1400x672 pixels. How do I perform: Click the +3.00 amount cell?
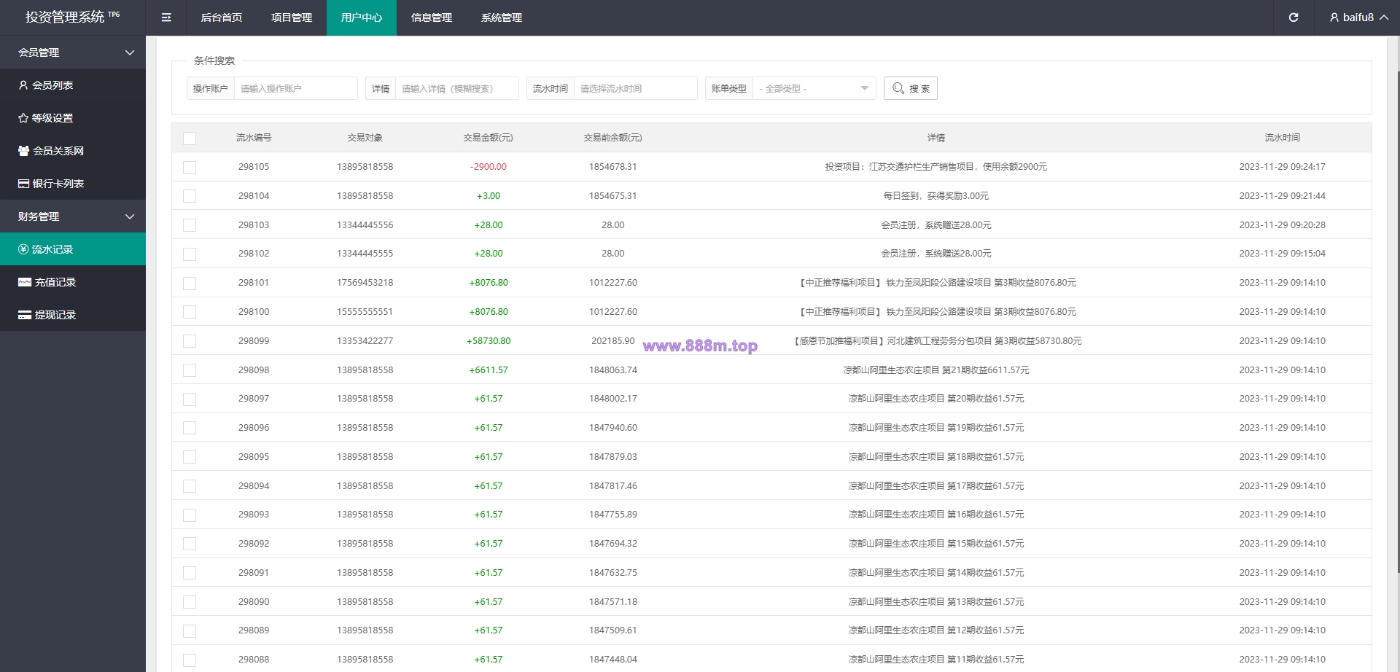pos(489,196)
